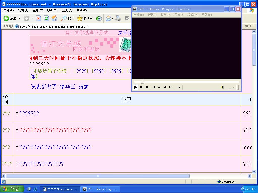Click the seek bar in Media Player Classic
Screen dimensions: 258x193
click(x=186, y=82)
